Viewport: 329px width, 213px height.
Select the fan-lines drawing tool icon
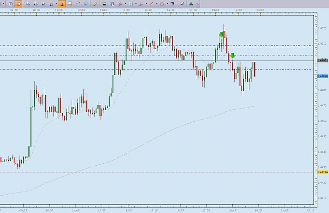click(x=141, y=4)
